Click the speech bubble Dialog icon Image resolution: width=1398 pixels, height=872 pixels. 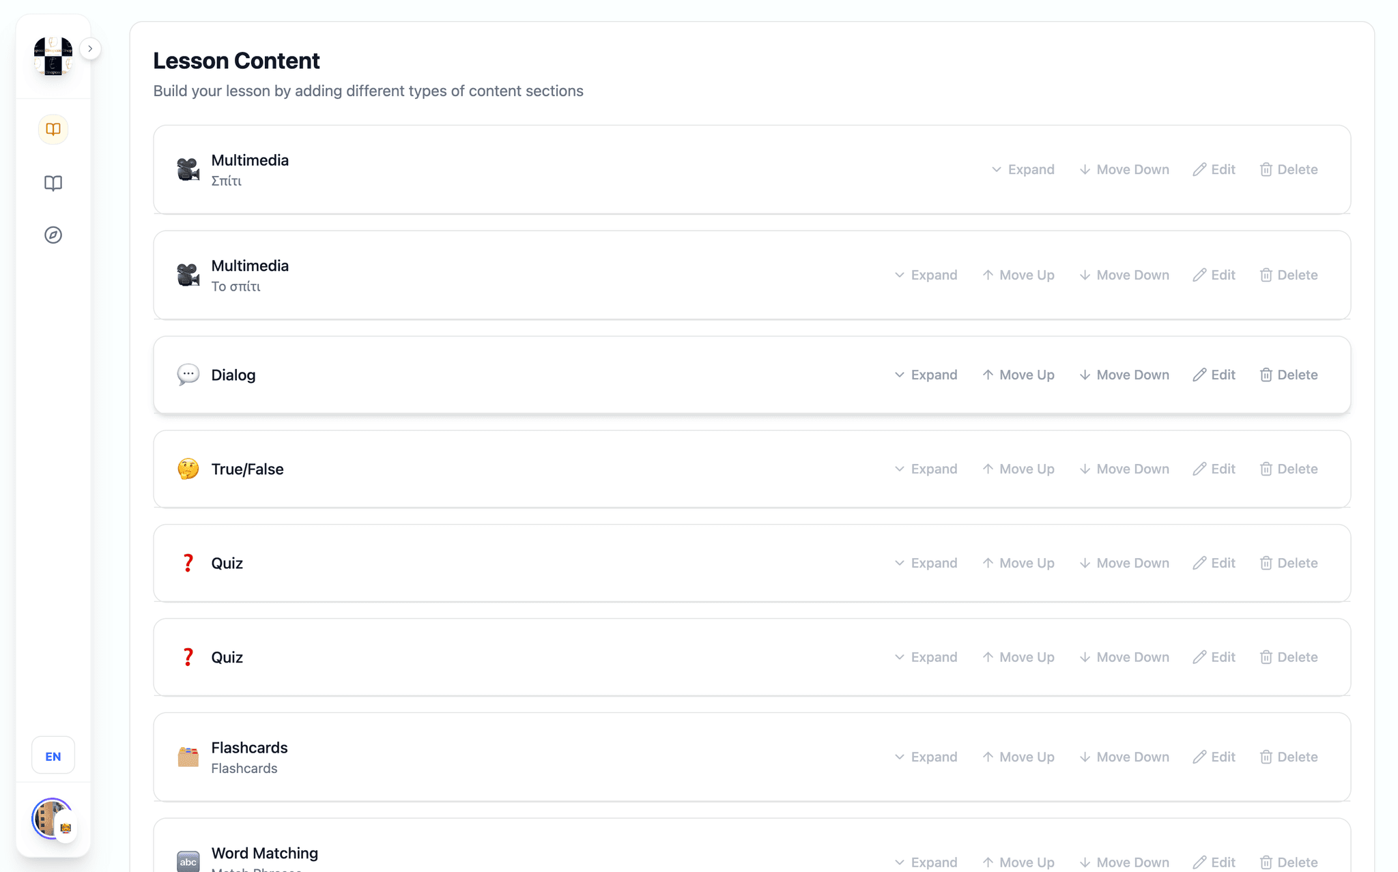188,375
